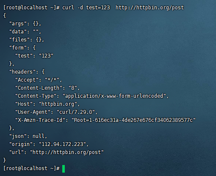Click the "data" key in the output
Viewport: 216px width, 176px height.
(x=18, y=32)
